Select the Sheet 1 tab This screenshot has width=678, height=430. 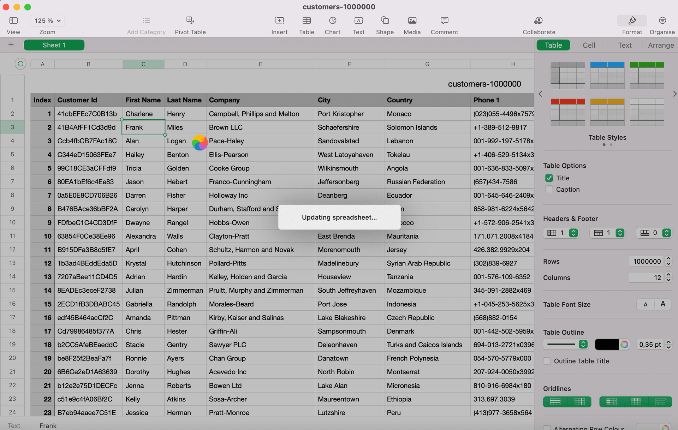54,45
